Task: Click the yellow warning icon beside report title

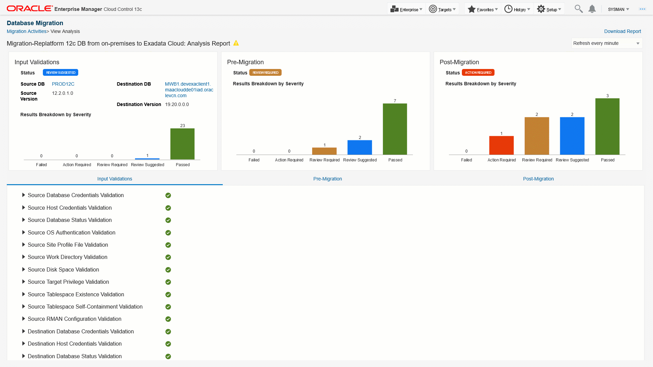Action: (x=236, y=43)
